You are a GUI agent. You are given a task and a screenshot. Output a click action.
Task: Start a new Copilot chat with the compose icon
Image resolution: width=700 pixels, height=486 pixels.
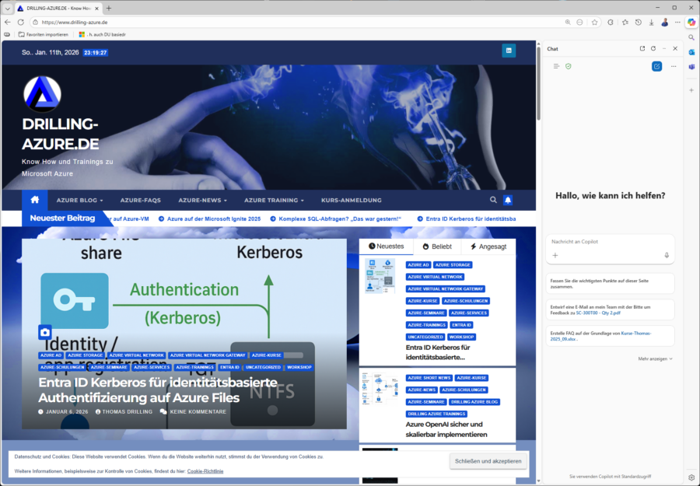tap(656, 66)
